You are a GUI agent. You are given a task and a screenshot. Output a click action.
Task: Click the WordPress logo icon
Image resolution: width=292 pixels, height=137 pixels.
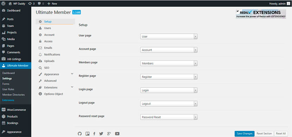coord(4,4)
